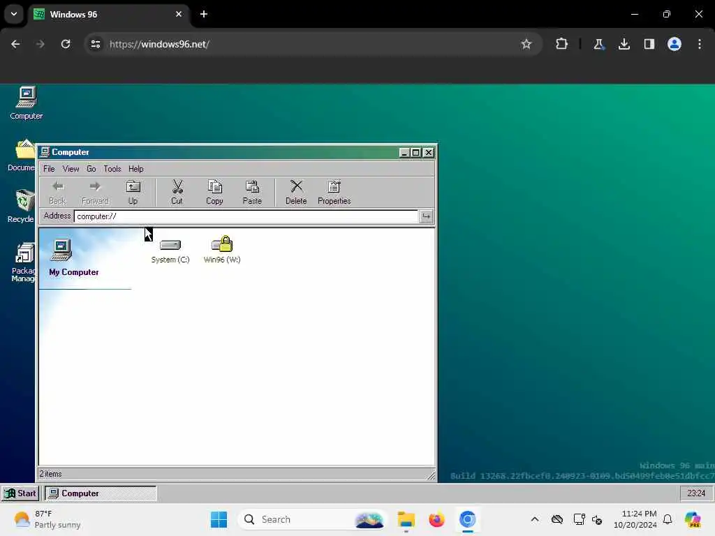Click the 11:24 PM date and time
This screenshot has height=536, width=715.
coord(635,519)
